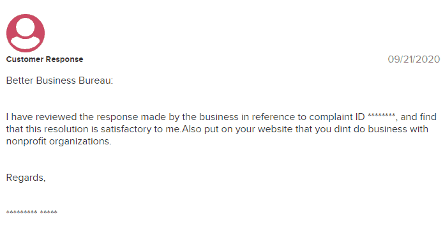
Task: Click the Better Business Bureau greeting line
Action: 59,80
